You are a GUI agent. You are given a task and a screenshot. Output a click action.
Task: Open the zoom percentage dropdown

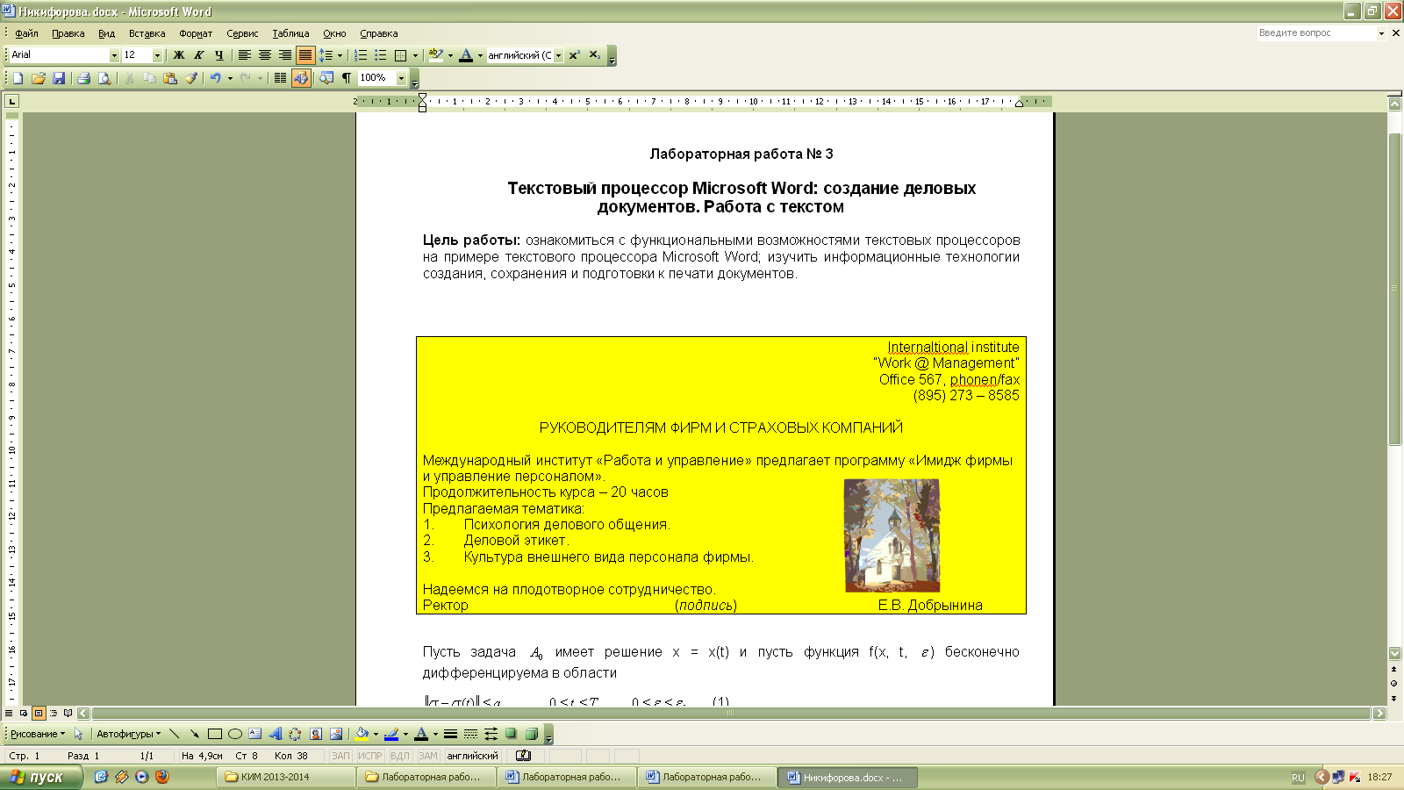pos(401,78)
